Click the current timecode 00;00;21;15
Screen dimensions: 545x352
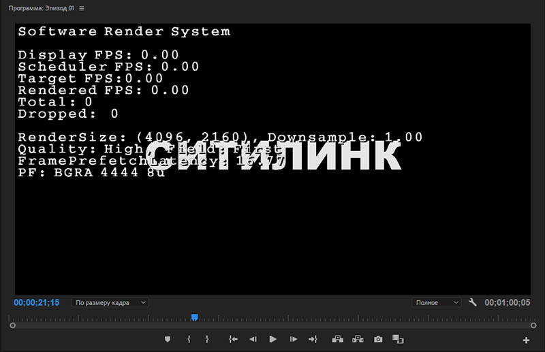pos(37,303)
